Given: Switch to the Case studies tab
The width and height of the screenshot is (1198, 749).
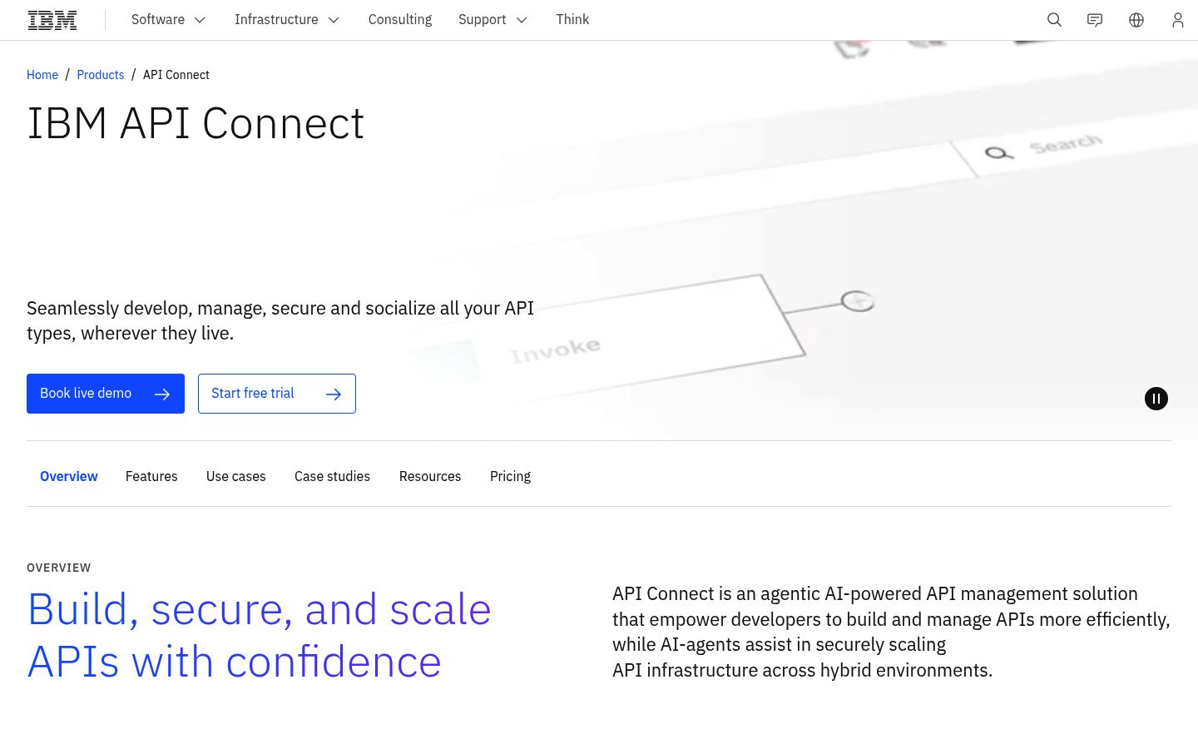Looking at the screenshot, I should click(332, 476).
